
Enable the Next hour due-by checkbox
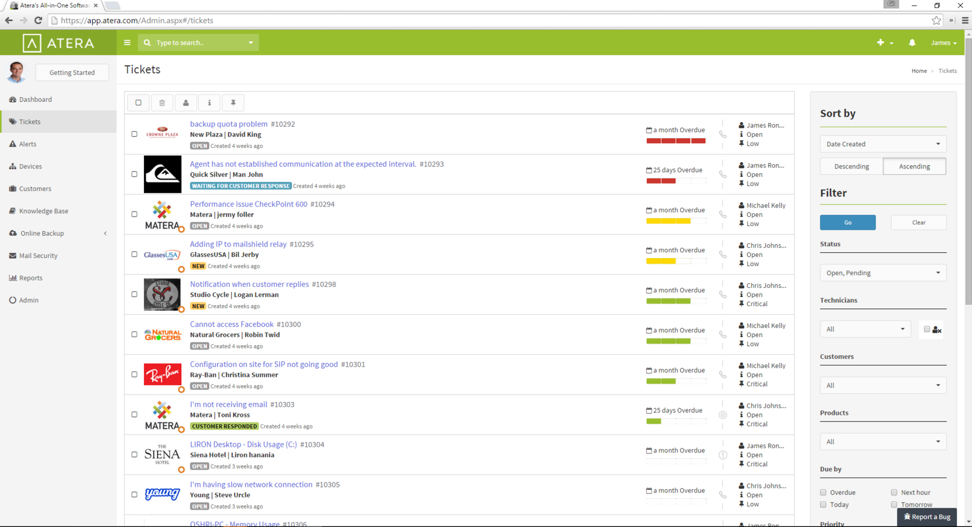click(894, 493)
